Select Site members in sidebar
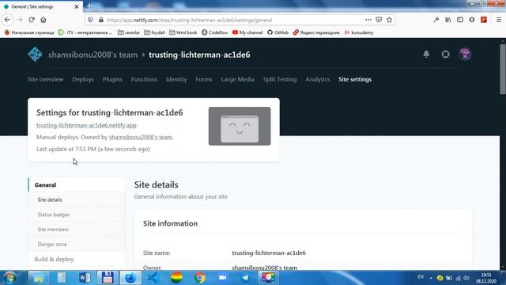506x285 pixels. tap(77, 230)
